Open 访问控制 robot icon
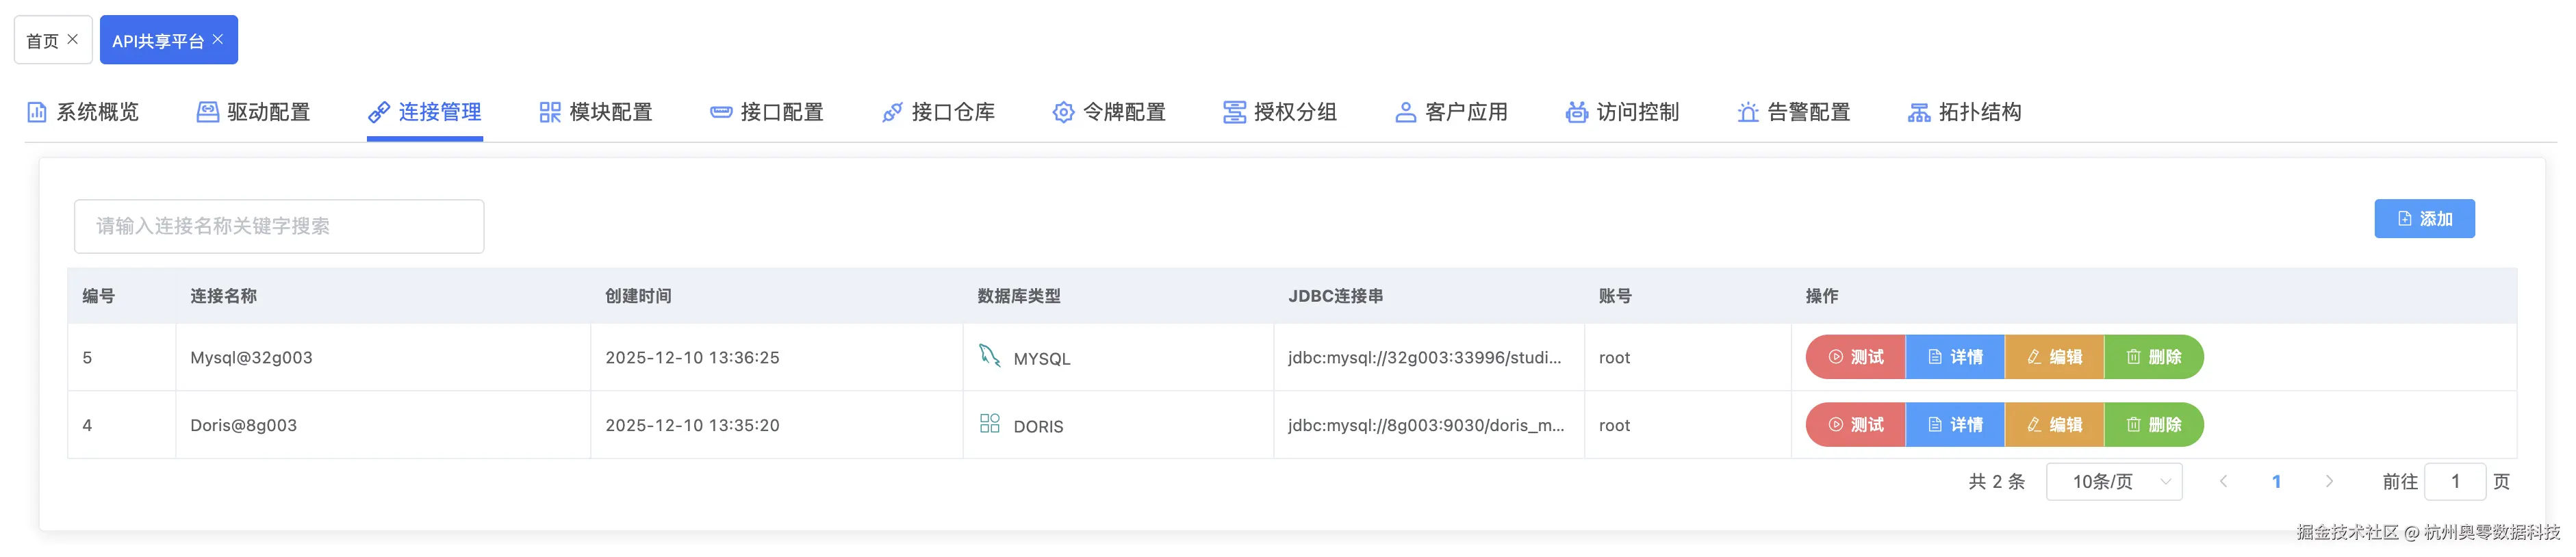 point(1577,112)
